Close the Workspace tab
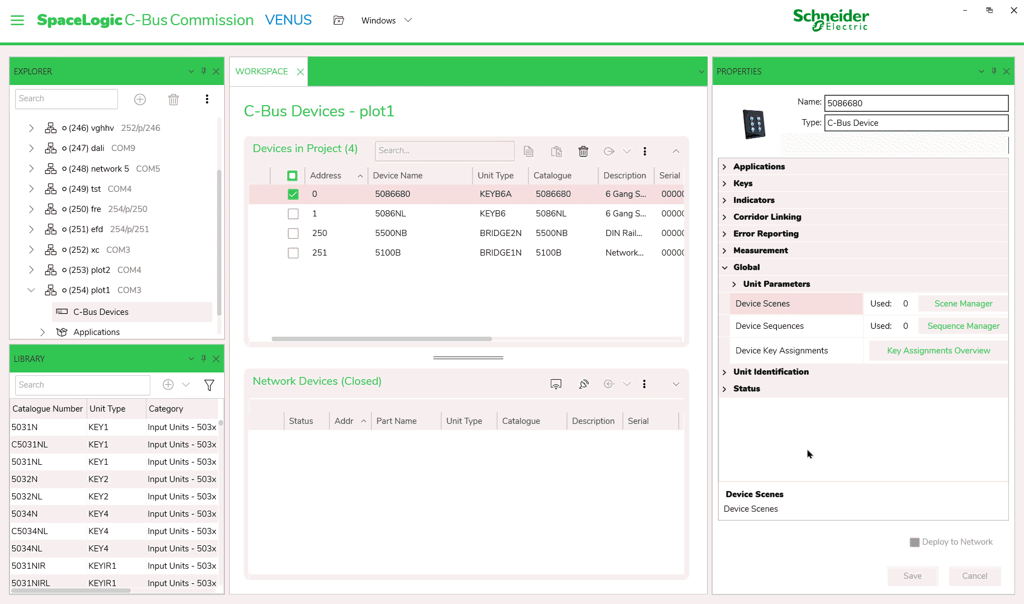This screenshot has height=604, width=1024. 300,72
